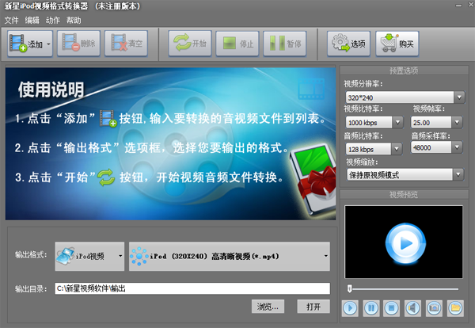This screenshot has height=328, width=475.
Task: Pause conversion with the 暂停 button
Action: pos(285,44)
